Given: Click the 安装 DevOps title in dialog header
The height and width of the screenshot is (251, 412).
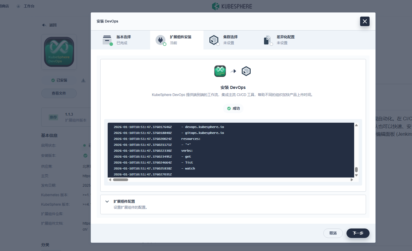Looking at the screenshot, I should click(x=107, y=21).
